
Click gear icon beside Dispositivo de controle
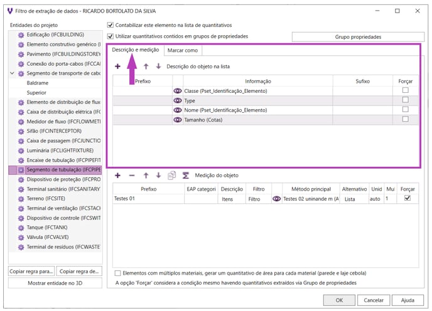(21, 218)
